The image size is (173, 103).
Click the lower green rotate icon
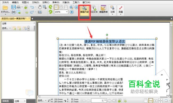click(x=51, y=12)
